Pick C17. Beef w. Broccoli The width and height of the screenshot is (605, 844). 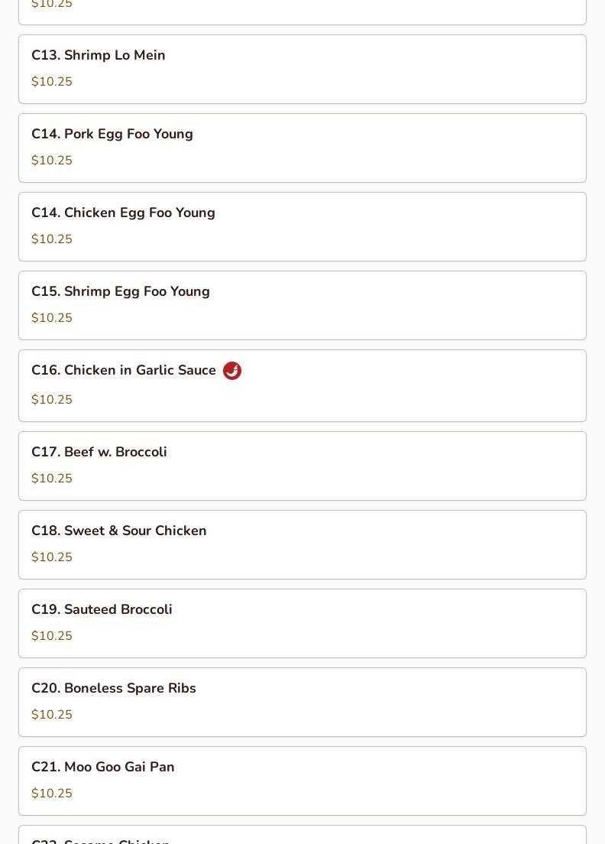pyautogui.click(x=302, y=466)
